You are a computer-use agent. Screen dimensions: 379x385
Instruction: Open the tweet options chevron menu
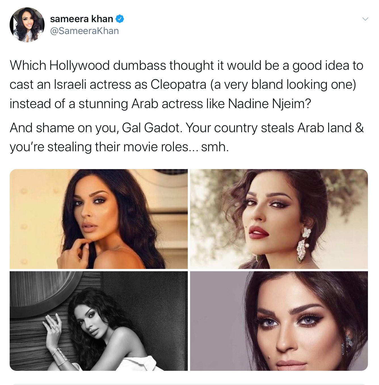pyautogui.click(x=365, y=19)
